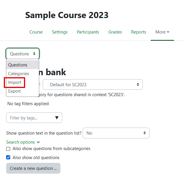Open the show question text 'No' dropdown
Screen dimensions: 184x178
point(116,133)
